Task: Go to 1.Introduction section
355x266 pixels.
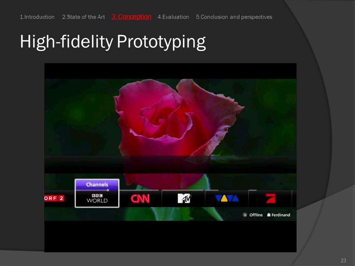Action: point(37,17)
